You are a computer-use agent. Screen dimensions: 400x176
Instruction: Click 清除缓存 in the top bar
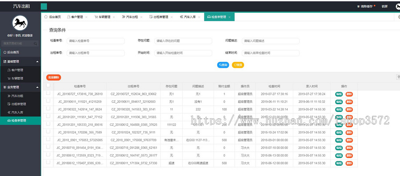click(x=366, y=7)
